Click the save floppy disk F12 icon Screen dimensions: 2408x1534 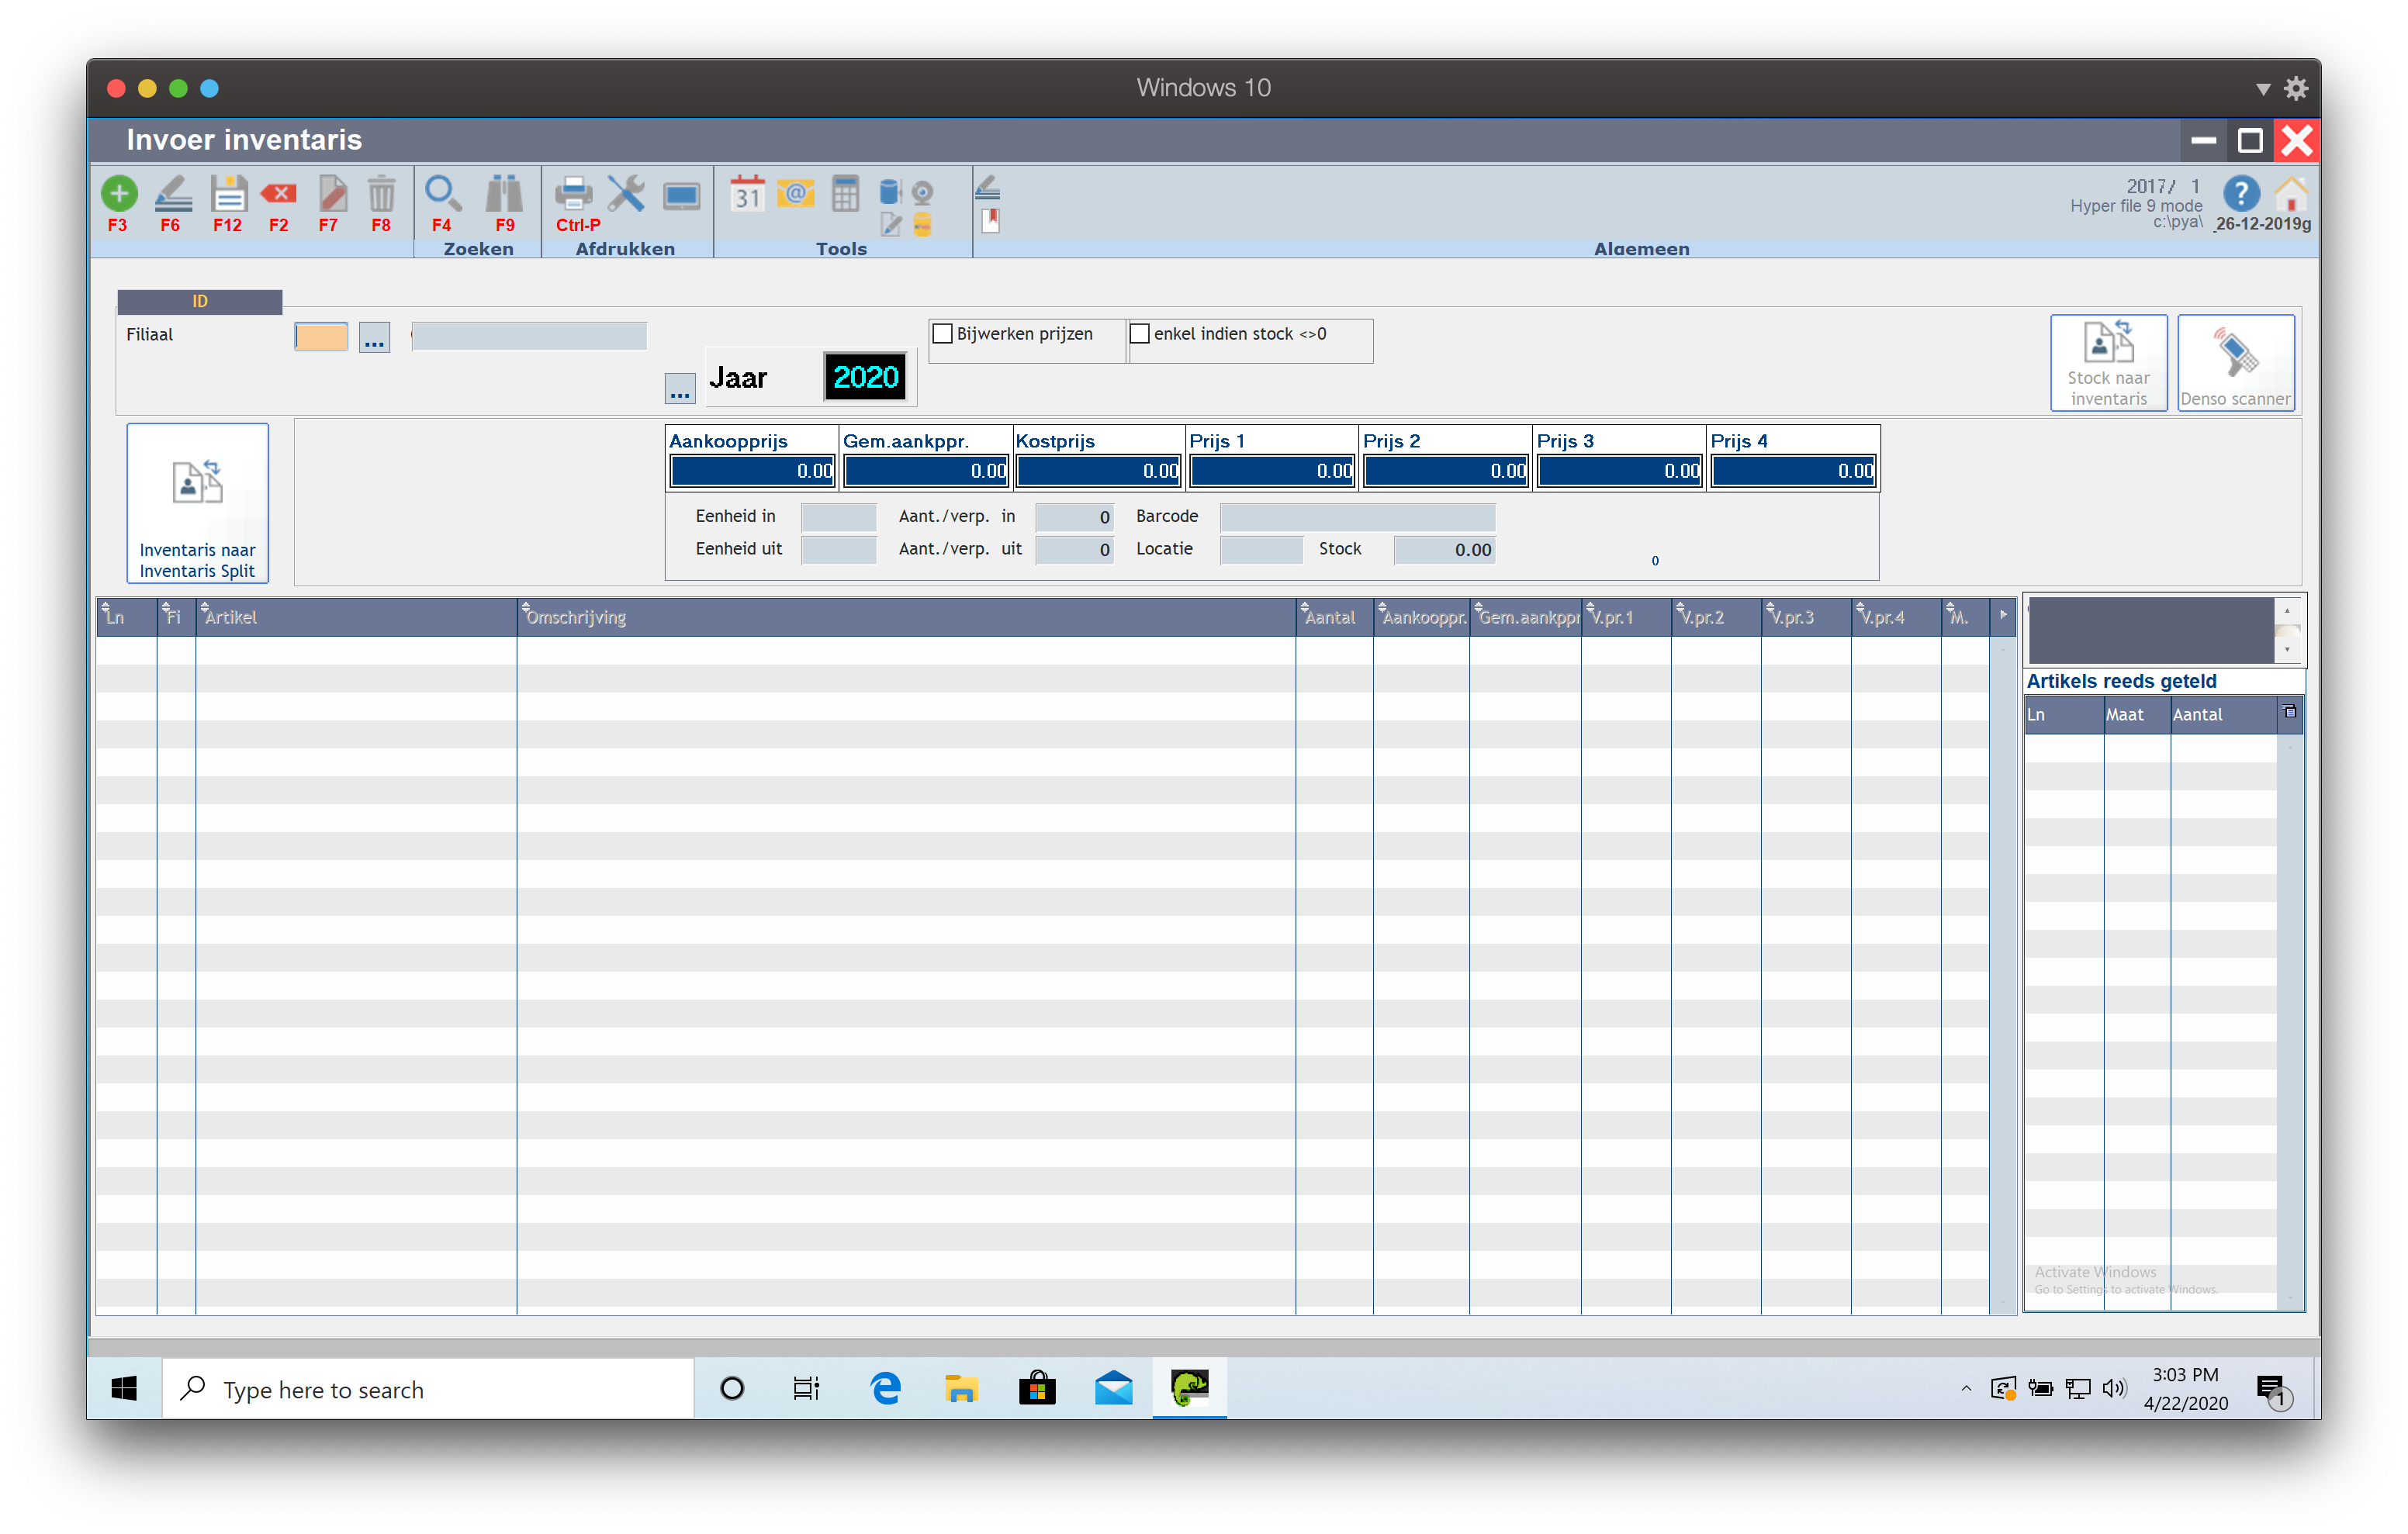click(x=228, y=193)
